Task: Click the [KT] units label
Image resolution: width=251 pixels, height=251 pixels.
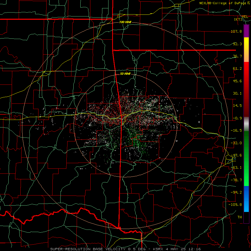Action: 238,19
